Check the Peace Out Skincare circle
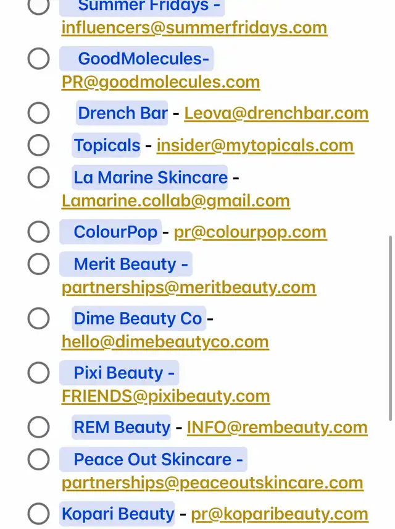Viewport: 395px width, 529px height. (38, 459)
